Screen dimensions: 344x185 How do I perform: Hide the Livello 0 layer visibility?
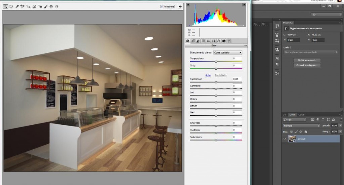coord(285,139)
